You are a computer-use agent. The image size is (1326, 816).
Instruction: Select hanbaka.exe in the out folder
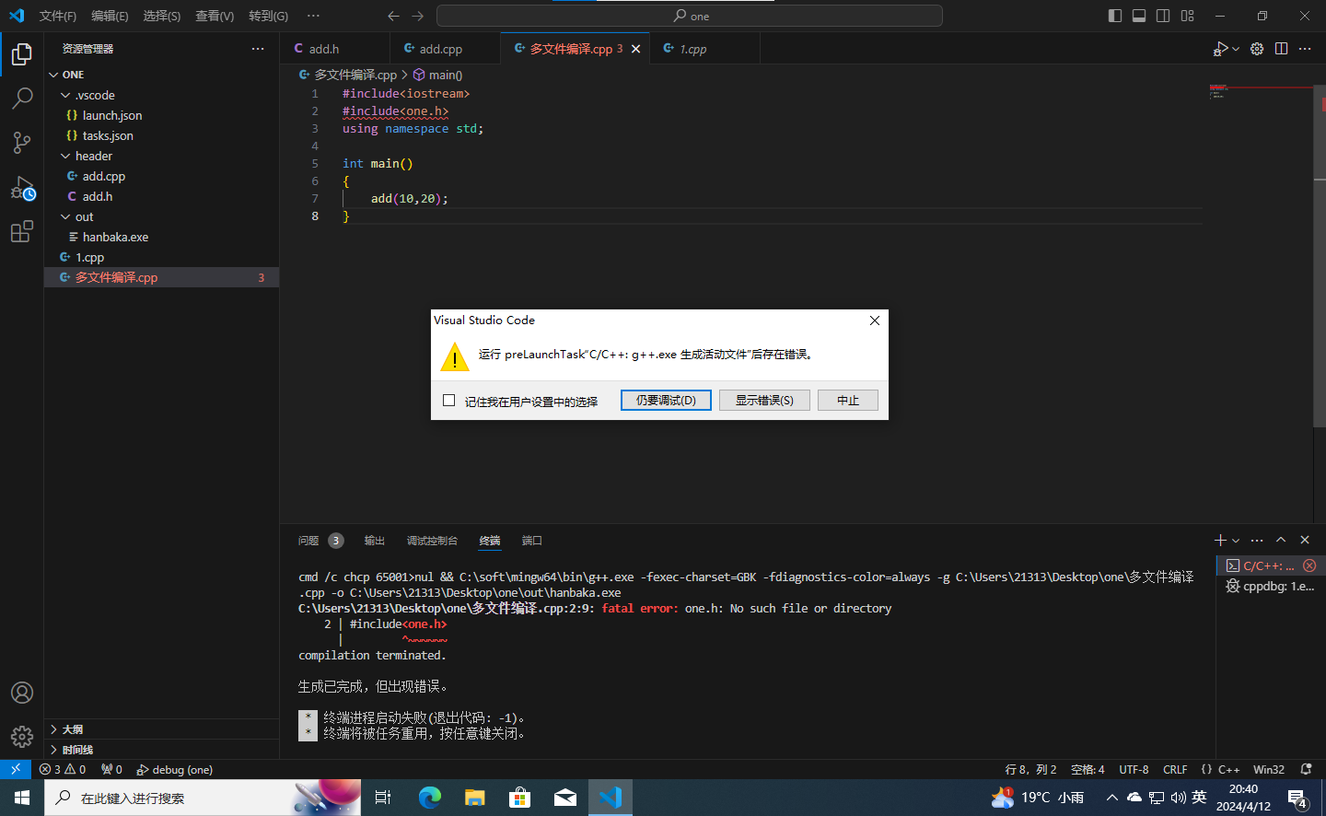tap(161, 237)
